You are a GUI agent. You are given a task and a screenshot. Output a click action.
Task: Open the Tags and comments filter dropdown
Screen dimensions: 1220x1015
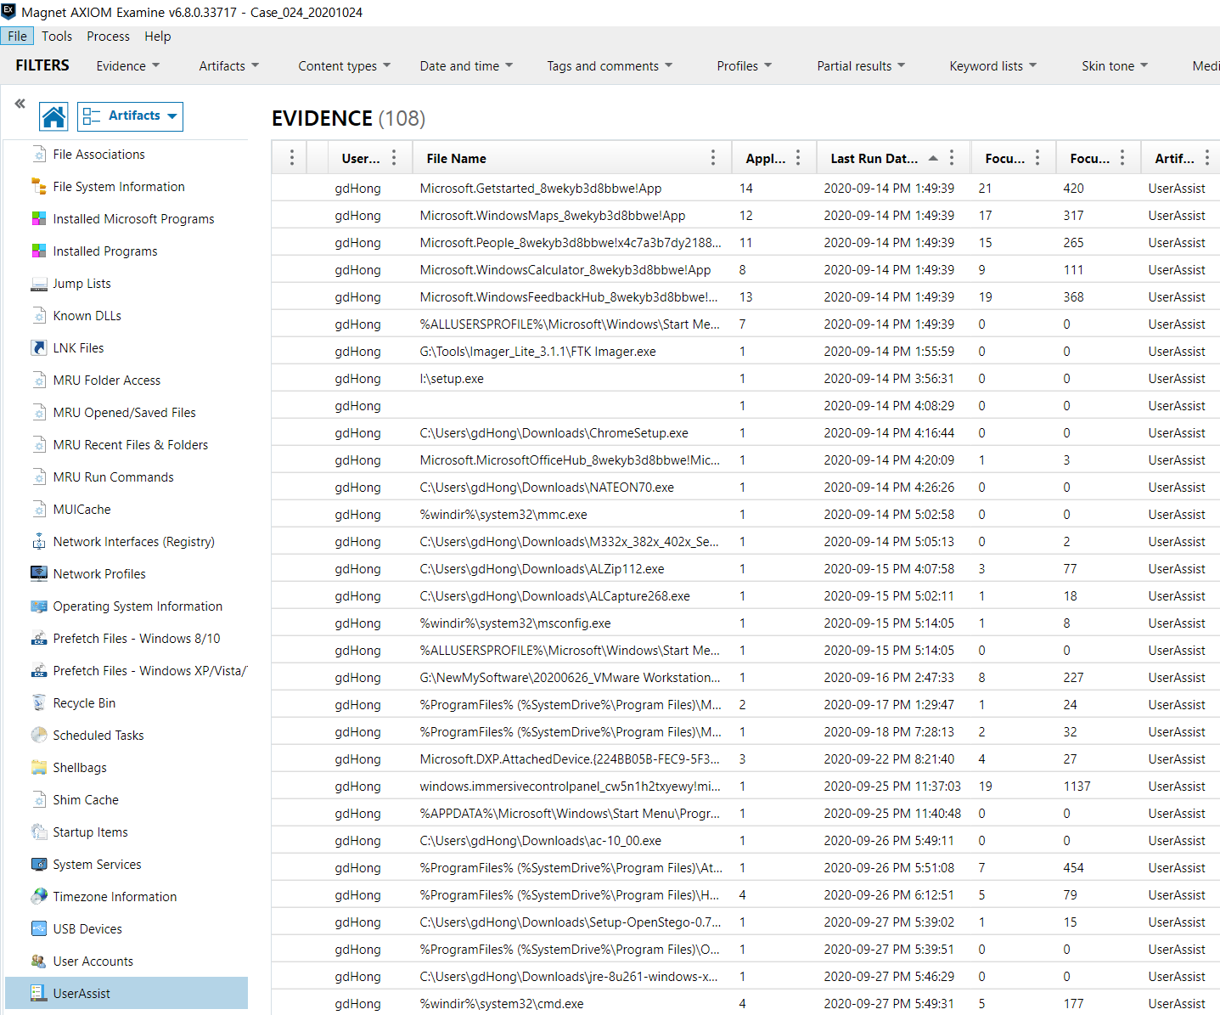point(610,66)
